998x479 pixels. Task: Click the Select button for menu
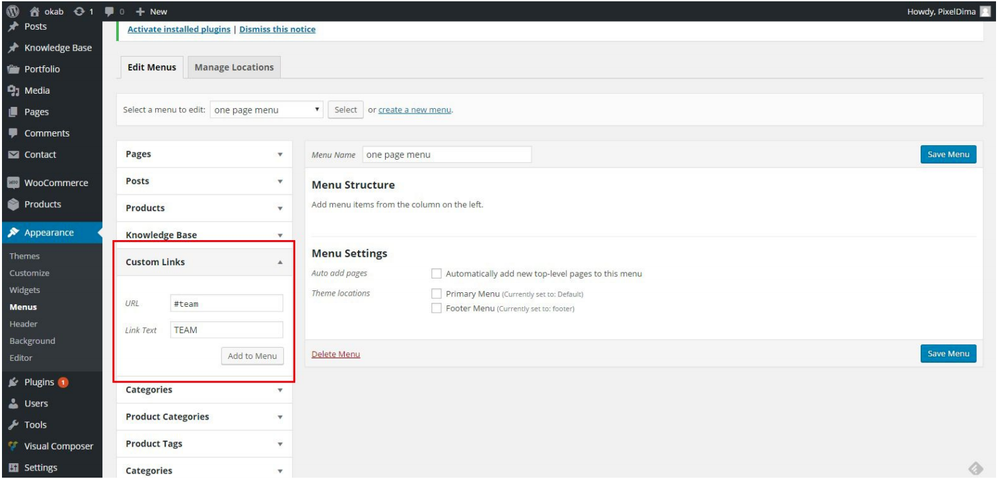point(345,110)
